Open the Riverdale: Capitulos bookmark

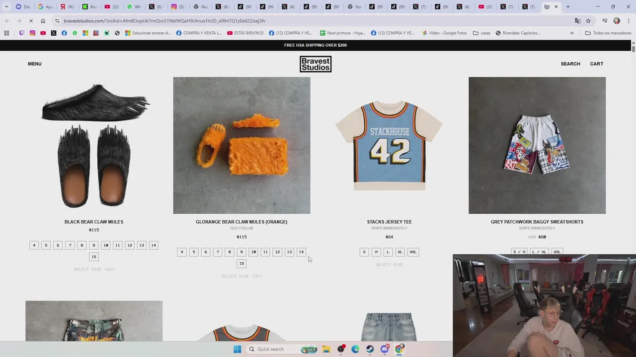point(518,33)
